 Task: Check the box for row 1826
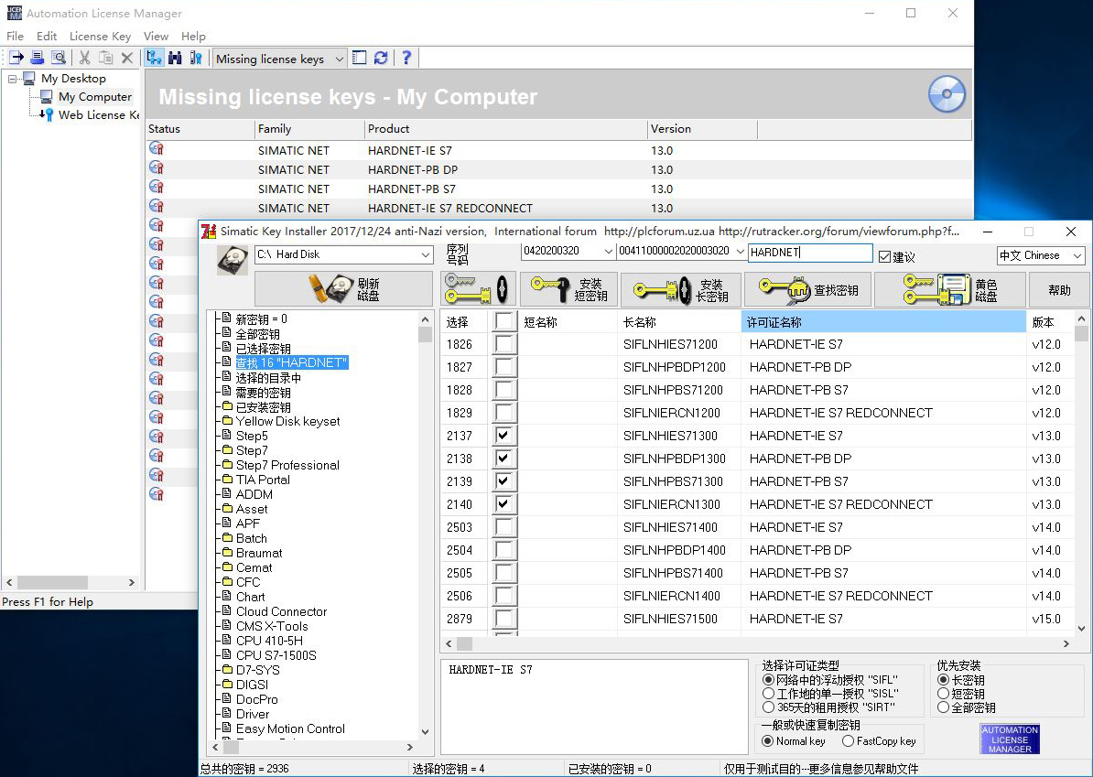point(504,344)
